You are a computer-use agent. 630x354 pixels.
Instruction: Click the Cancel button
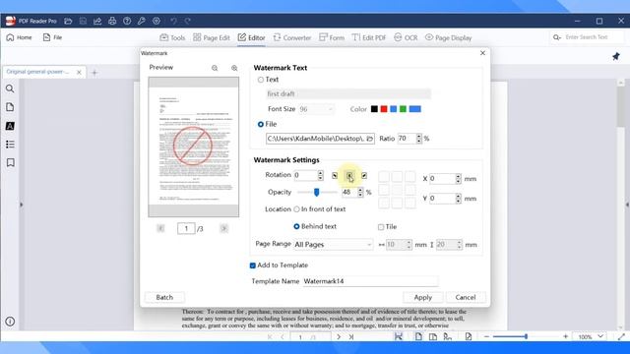[x=466, y=297]
